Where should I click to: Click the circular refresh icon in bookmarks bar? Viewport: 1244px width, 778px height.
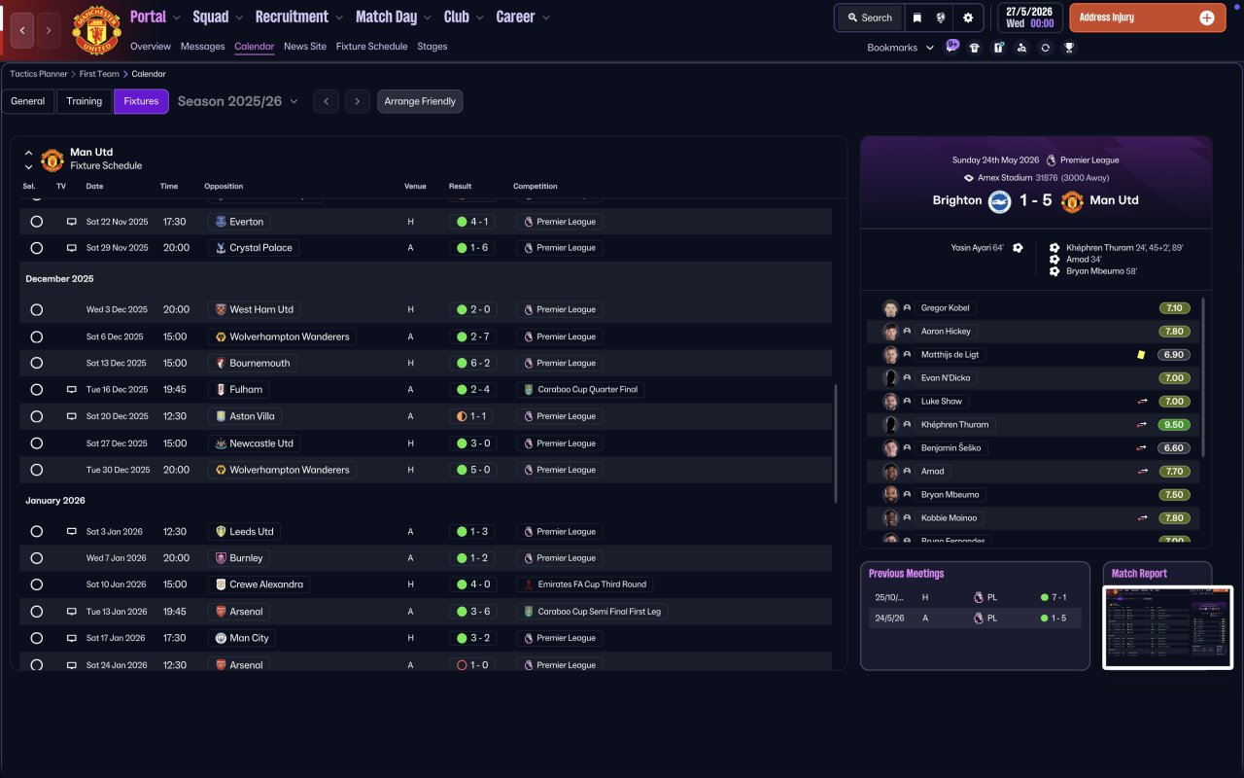(x=1045, y=48)
